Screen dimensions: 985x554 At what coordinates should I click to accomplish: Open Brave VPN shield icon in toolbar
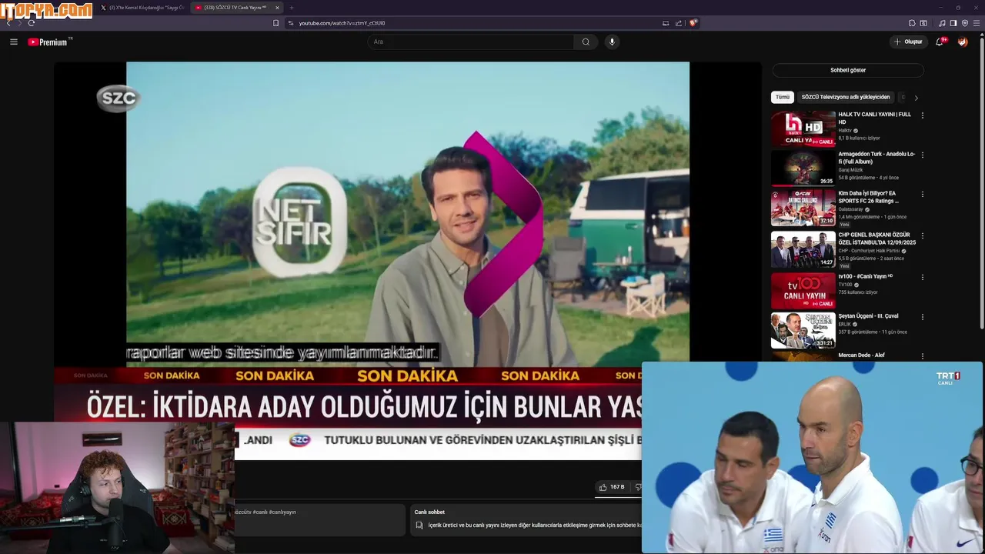click(x=965, y=23)
